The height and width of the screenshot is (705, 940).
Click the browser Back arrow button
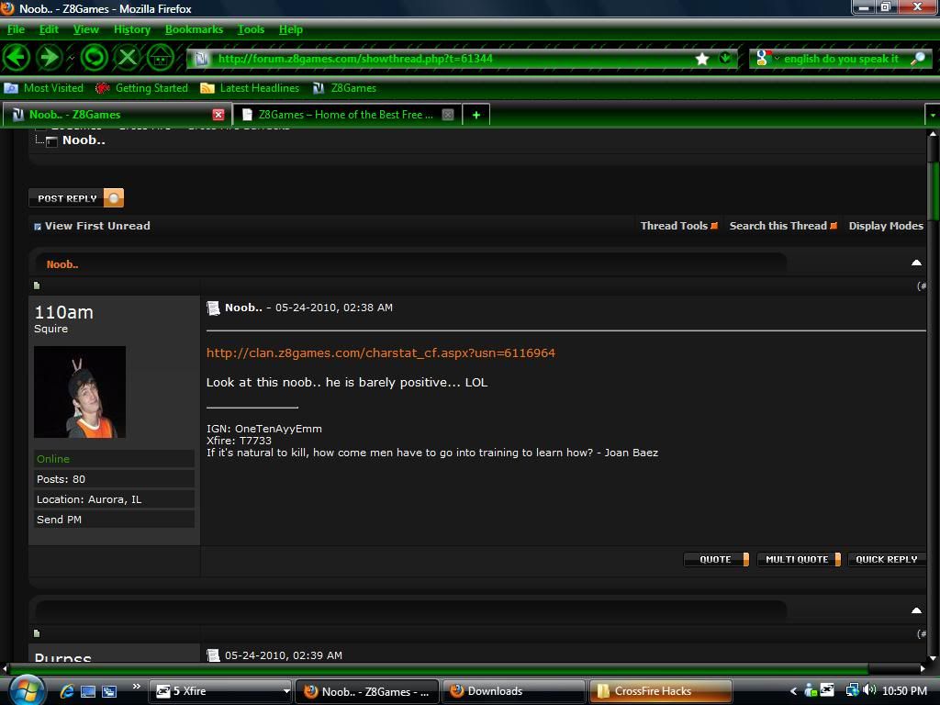17,57
